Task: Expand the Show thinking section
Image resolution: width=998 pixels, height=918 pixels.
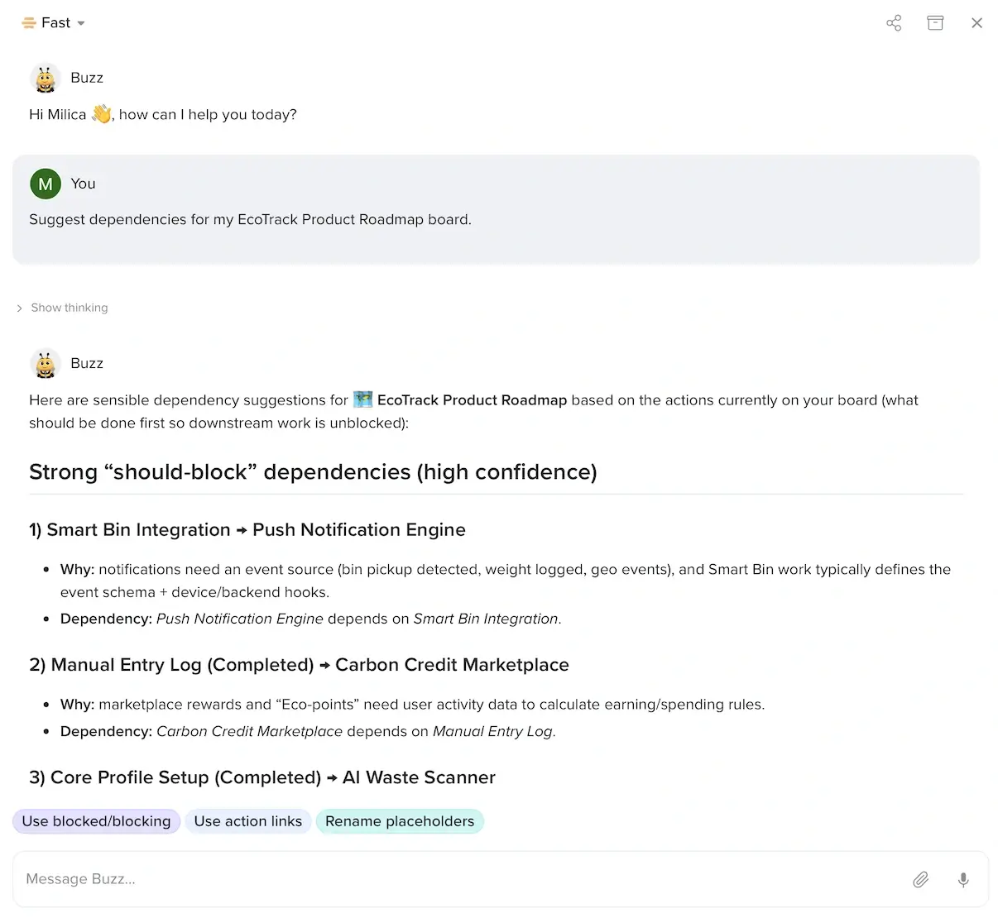Action: 69,308
